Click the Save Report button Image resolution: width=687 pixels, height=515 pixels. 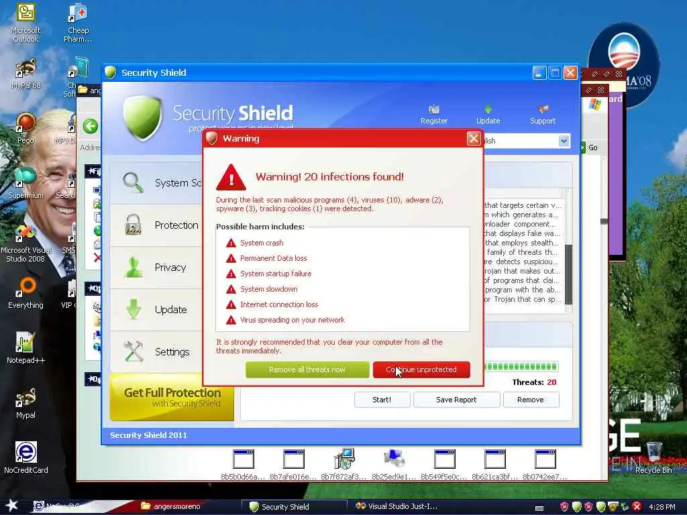coord(456,400)
